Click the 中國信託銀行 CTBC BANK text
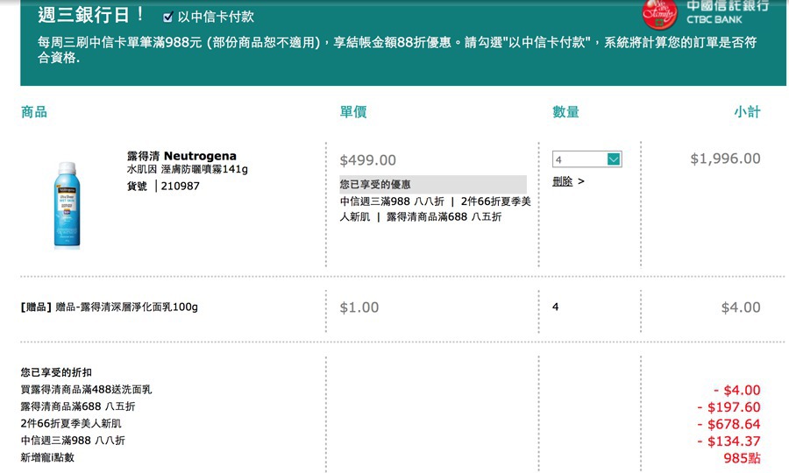The height and width of the screenshot is (473, 789). [728, 12]
